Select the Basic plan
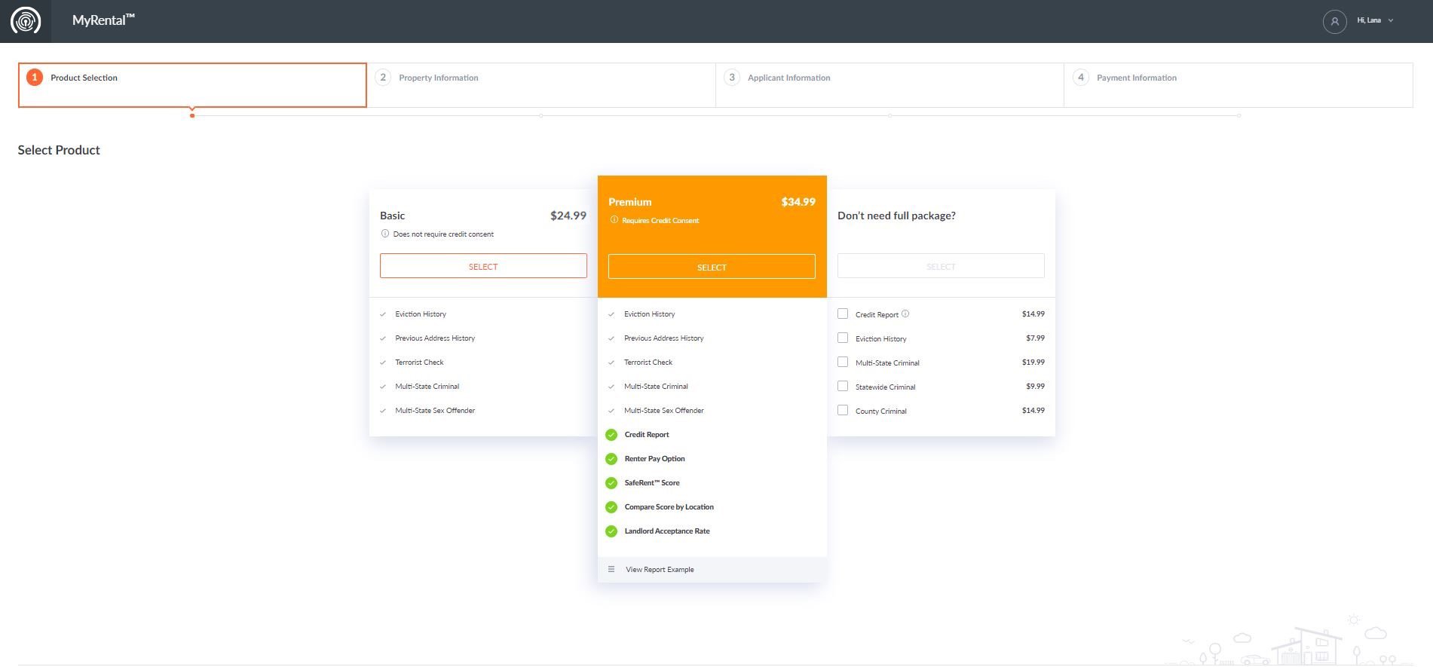Image resolution: width=1433 pixels, height=667 pixels. click(483, 266)
